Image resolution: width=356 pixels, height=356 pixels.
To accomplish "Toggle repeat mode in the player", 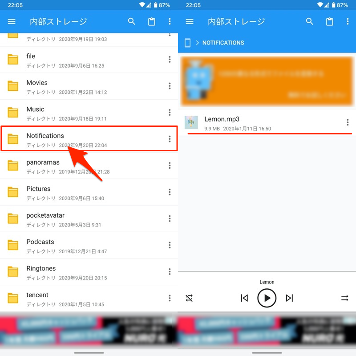I will [x=345, y=298].
